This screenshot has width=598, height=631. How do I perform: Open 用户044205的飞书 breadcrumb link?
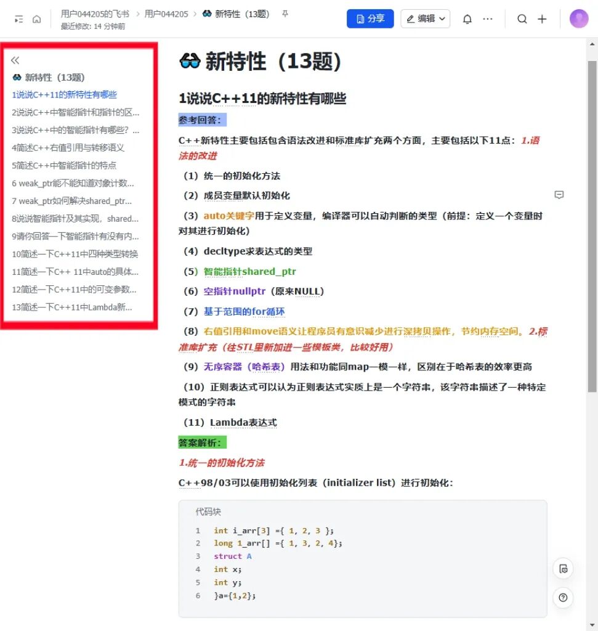pyautogui.click(x=95, y=14)
